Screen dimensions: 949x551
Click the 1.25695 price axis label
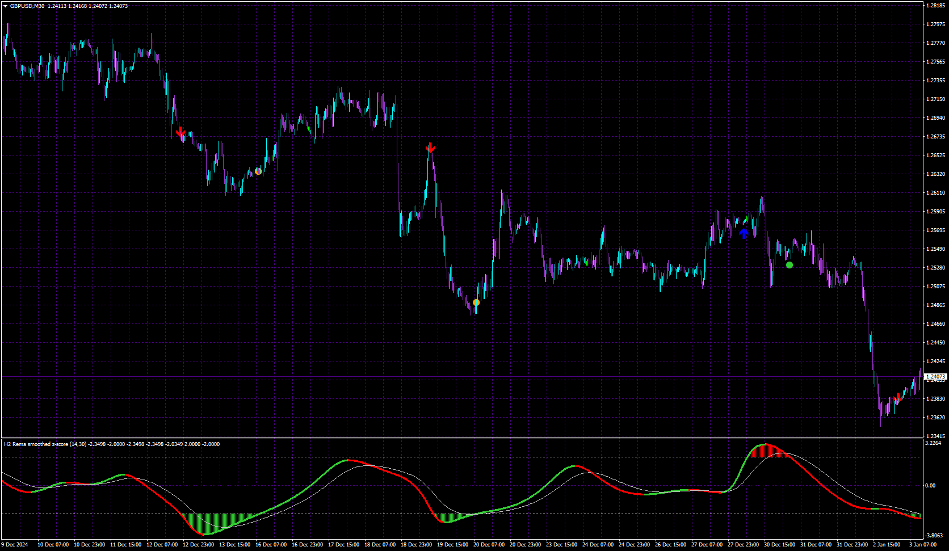(935, 230)
